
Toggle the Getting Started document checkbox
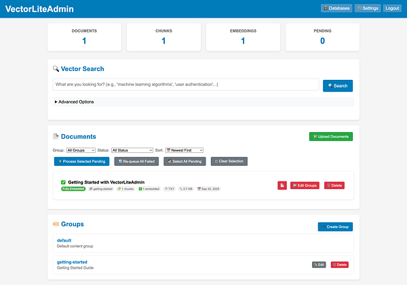tap(63, 182)
